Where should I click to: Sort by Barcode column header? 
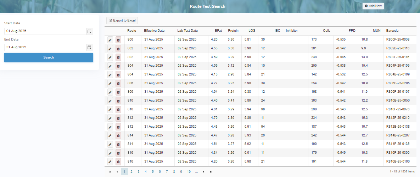(x=392, y=31)
